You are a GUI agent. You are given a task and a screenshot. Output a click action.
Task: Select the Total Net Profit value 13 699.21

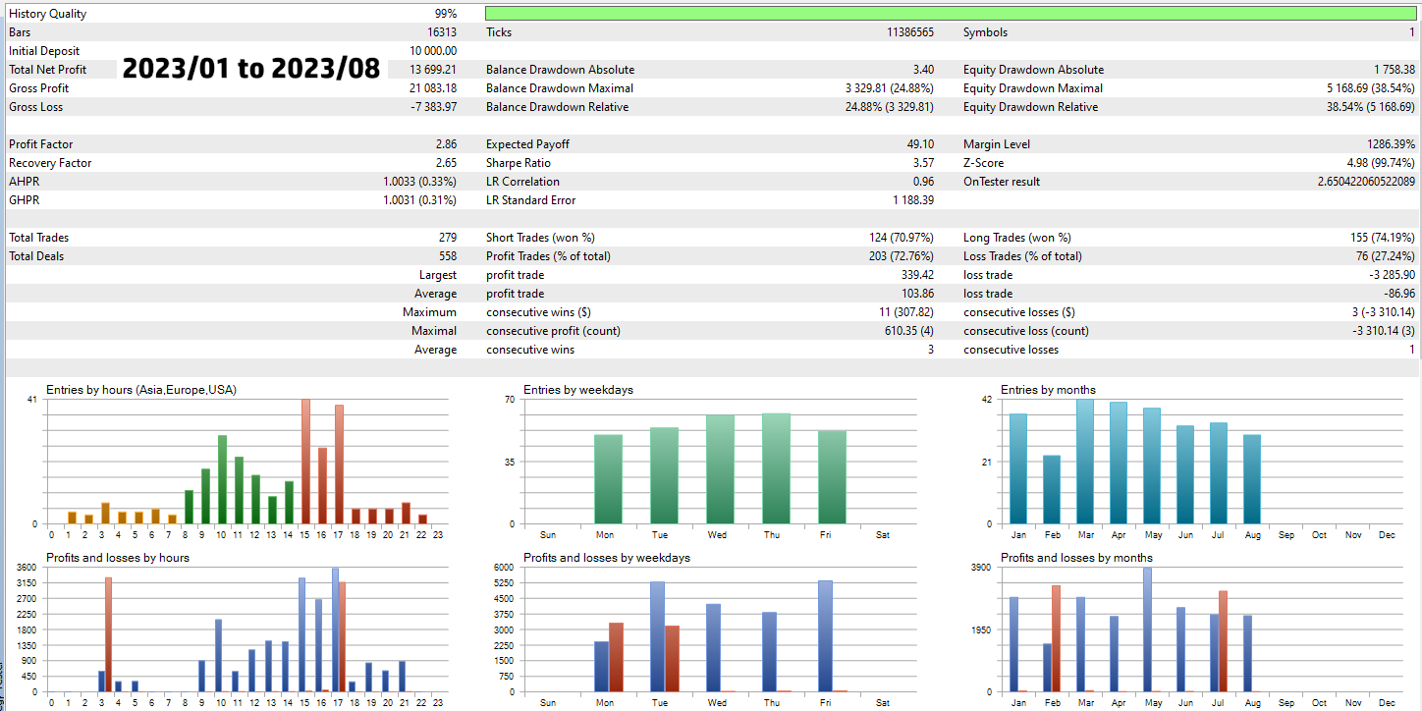click(x=424, y=70)
